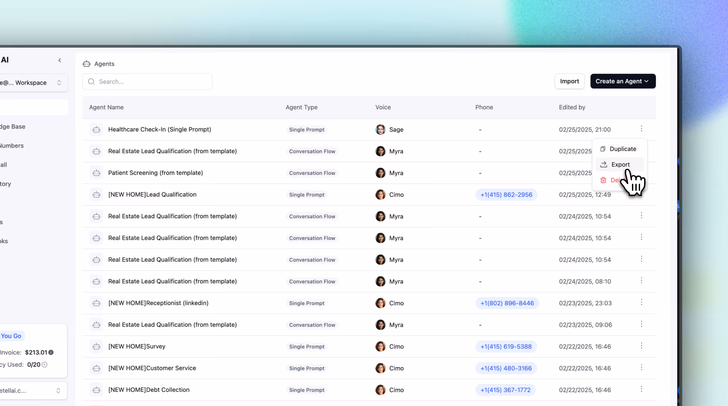This screenshot has width=728, height=406.
Task: Click the robot icon next to Agents heading
Action: pyautogui.click(x=87, y=64)
